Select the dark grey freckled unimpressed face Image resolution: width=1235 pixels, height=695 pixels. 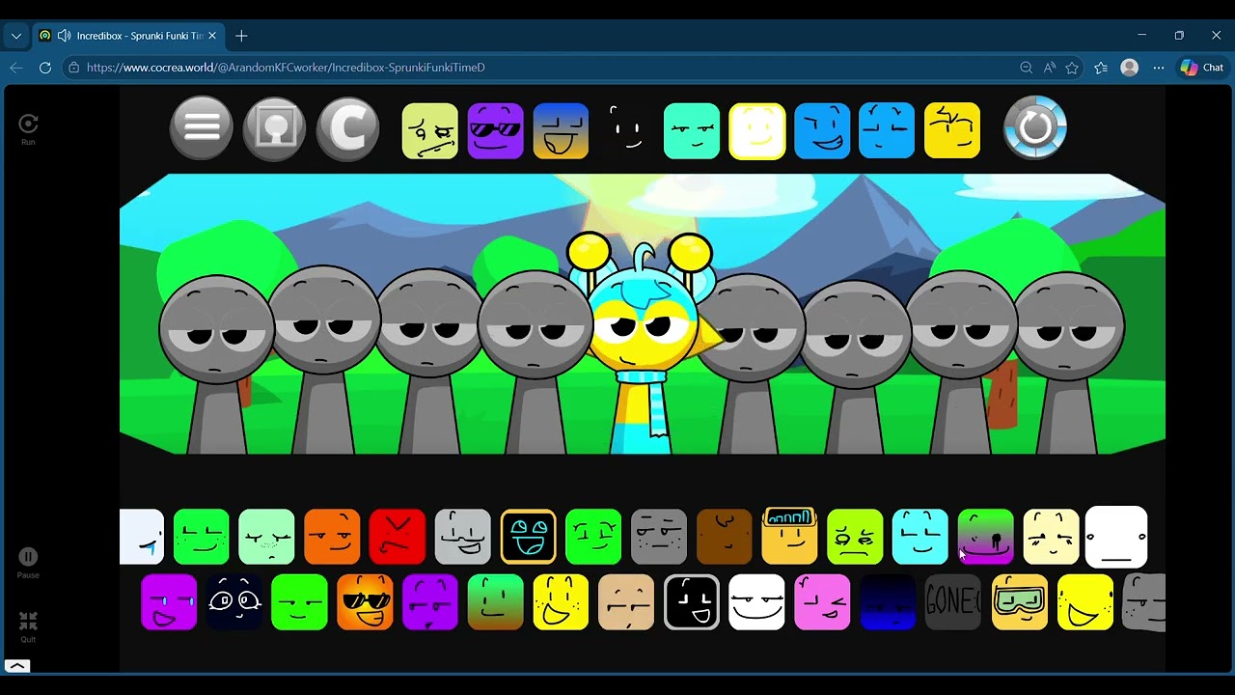pos(659,537)
